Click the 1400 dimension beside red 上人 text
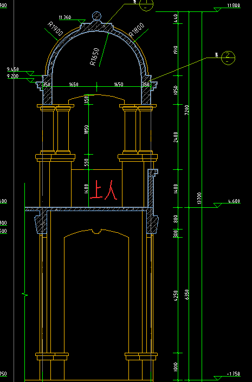This screenshot has height=382, width=252. click(86, 189)
